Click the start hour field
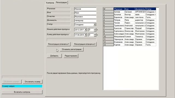The height and width of the screenshot is (98, 175). [x=91, y=30]
